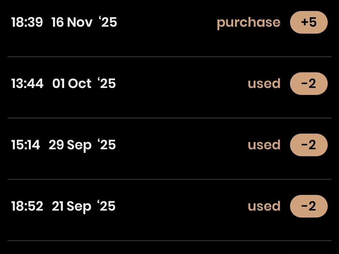Select the '25 year on 01 Oct row

[x=107, y=84]
